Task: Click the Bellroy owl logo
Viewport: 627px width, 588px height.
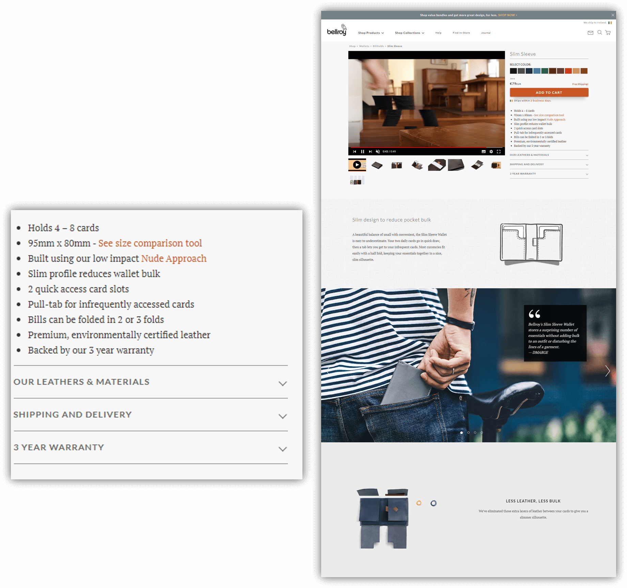Action: click(x=336, y=31)
